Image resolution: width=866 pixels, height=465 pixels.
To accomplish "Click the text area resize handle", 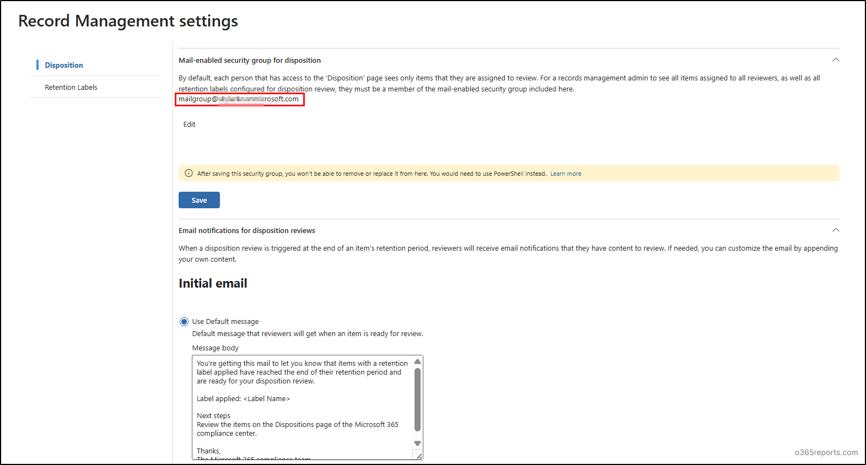I will pos(419,456).
